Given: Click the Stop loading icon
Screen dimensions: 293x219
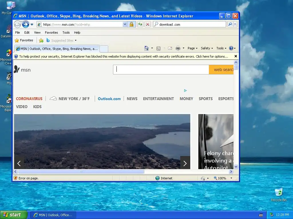Looking at the screenshot, I should coord(148,25).
